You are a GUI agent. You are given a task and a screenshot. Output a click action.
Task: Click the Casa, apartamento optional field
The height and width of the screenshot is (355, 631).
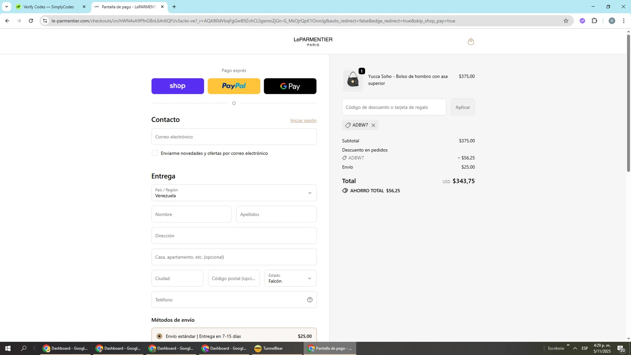234,257
